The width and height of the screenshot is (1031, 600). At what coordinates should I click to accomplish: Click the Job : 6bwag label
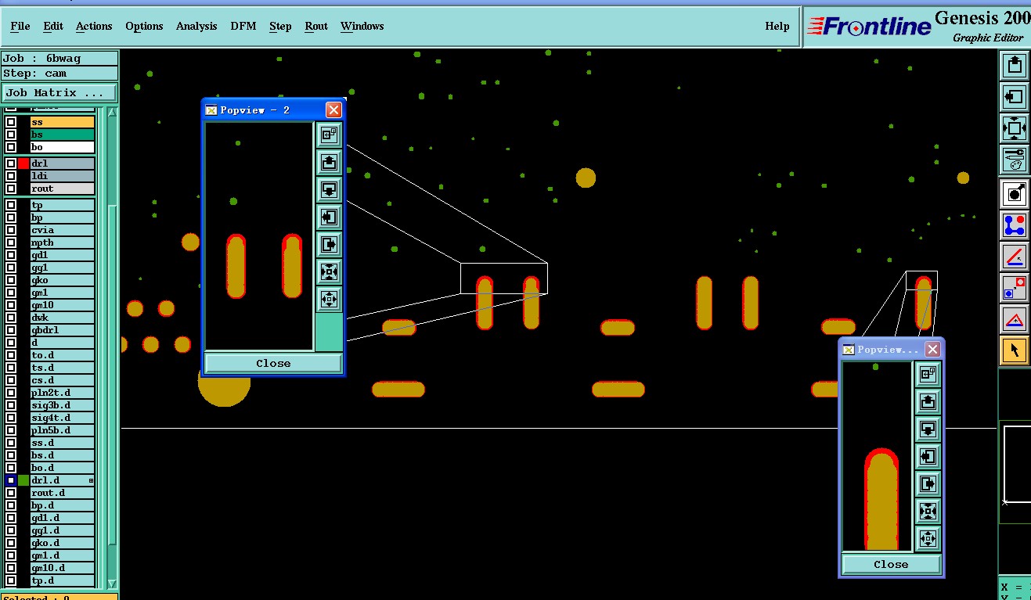click(59, 58)
